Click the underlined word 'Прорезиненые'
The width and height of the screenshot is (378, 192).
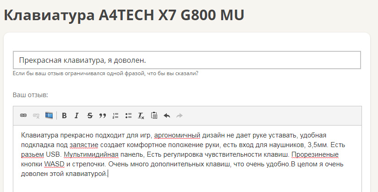[x=315, y=154]
